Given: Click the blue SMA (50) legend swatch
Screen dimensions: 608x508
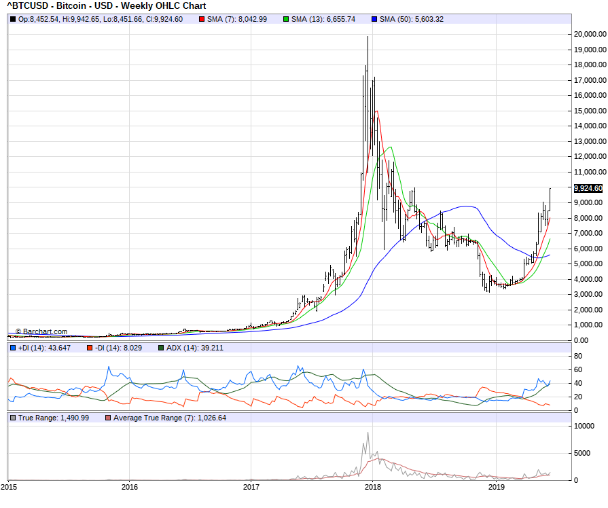Looking at the screenshot, I should click(x=374, y=20).
